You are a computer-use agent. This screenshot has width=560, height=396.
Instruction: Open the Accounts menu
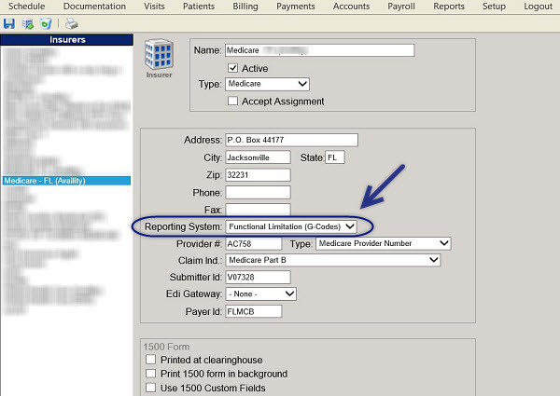tap(352, 7)
